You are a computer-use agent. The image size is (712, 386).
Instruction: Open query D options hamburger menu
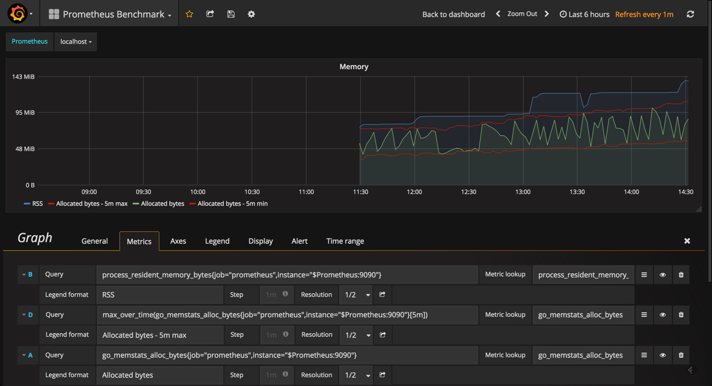pyautogui.click(x=644, y=314)
